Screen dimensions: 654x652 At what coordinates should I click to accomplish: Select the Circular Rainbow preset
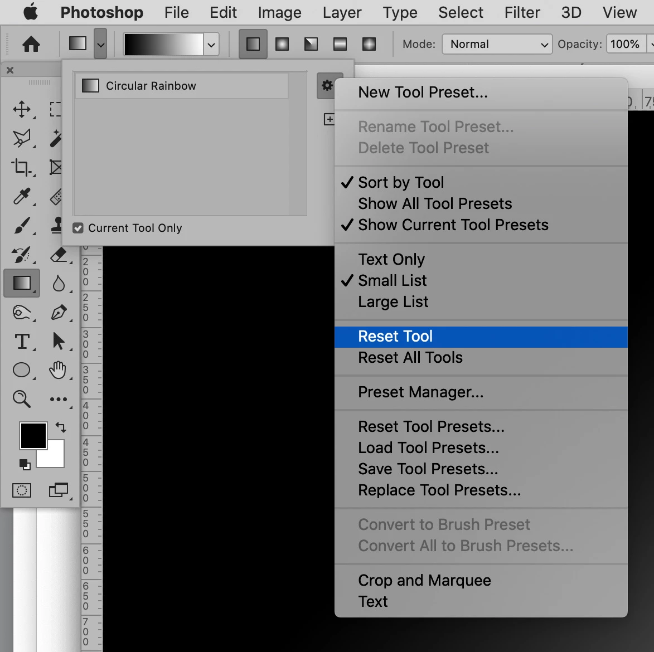182,86
